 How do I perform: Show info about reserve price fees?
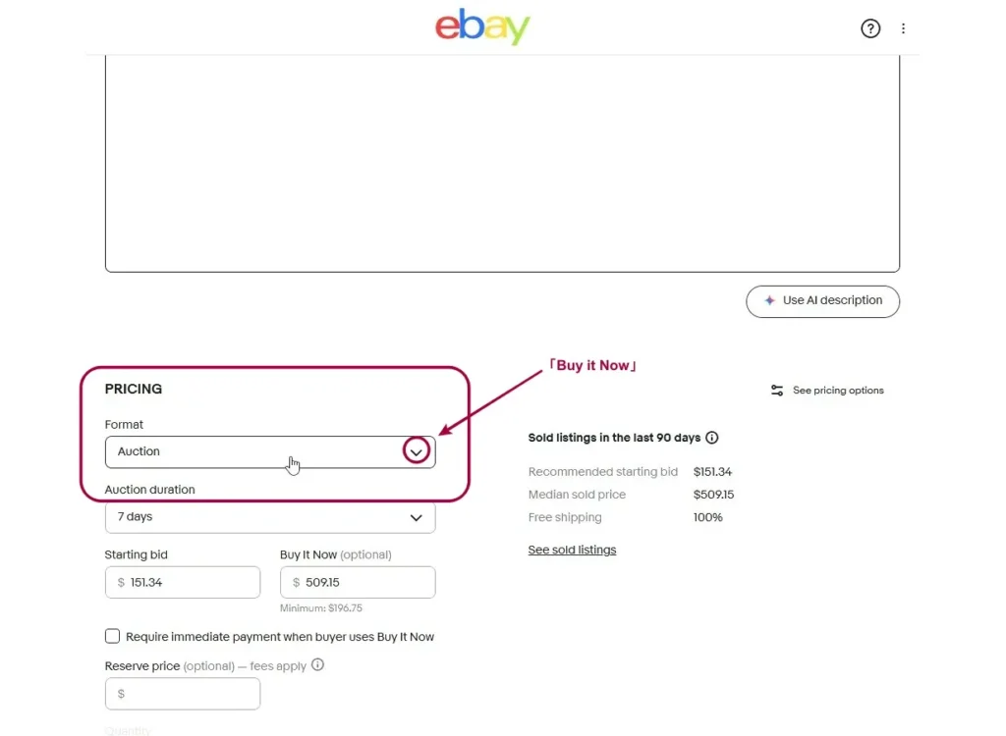(317, 664)
